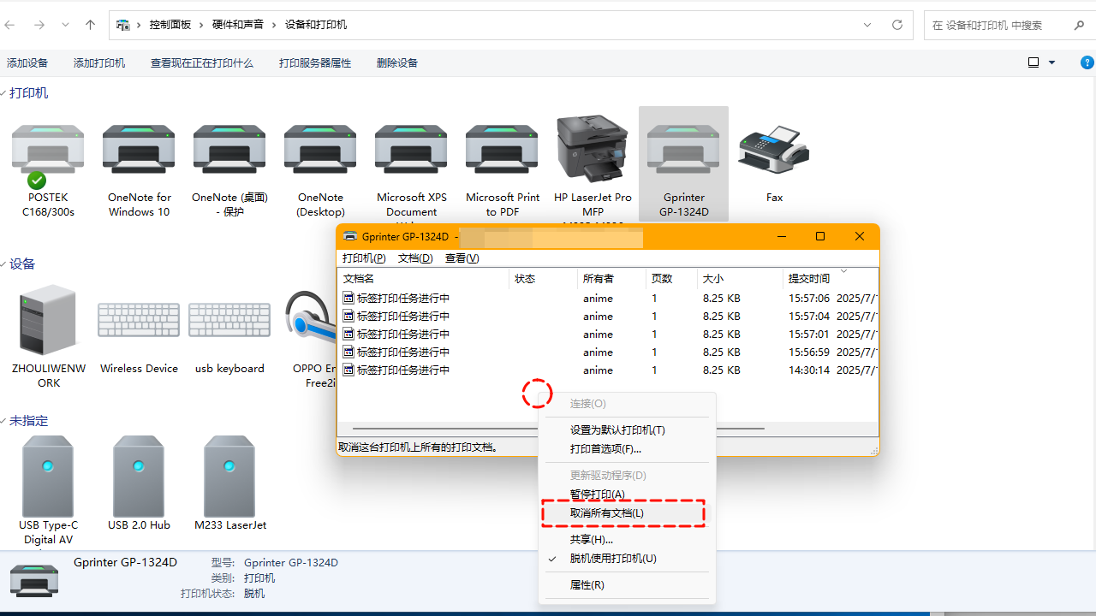Open the help question mark icon
Screen dimensions: 1096x616
[1087, 62]
